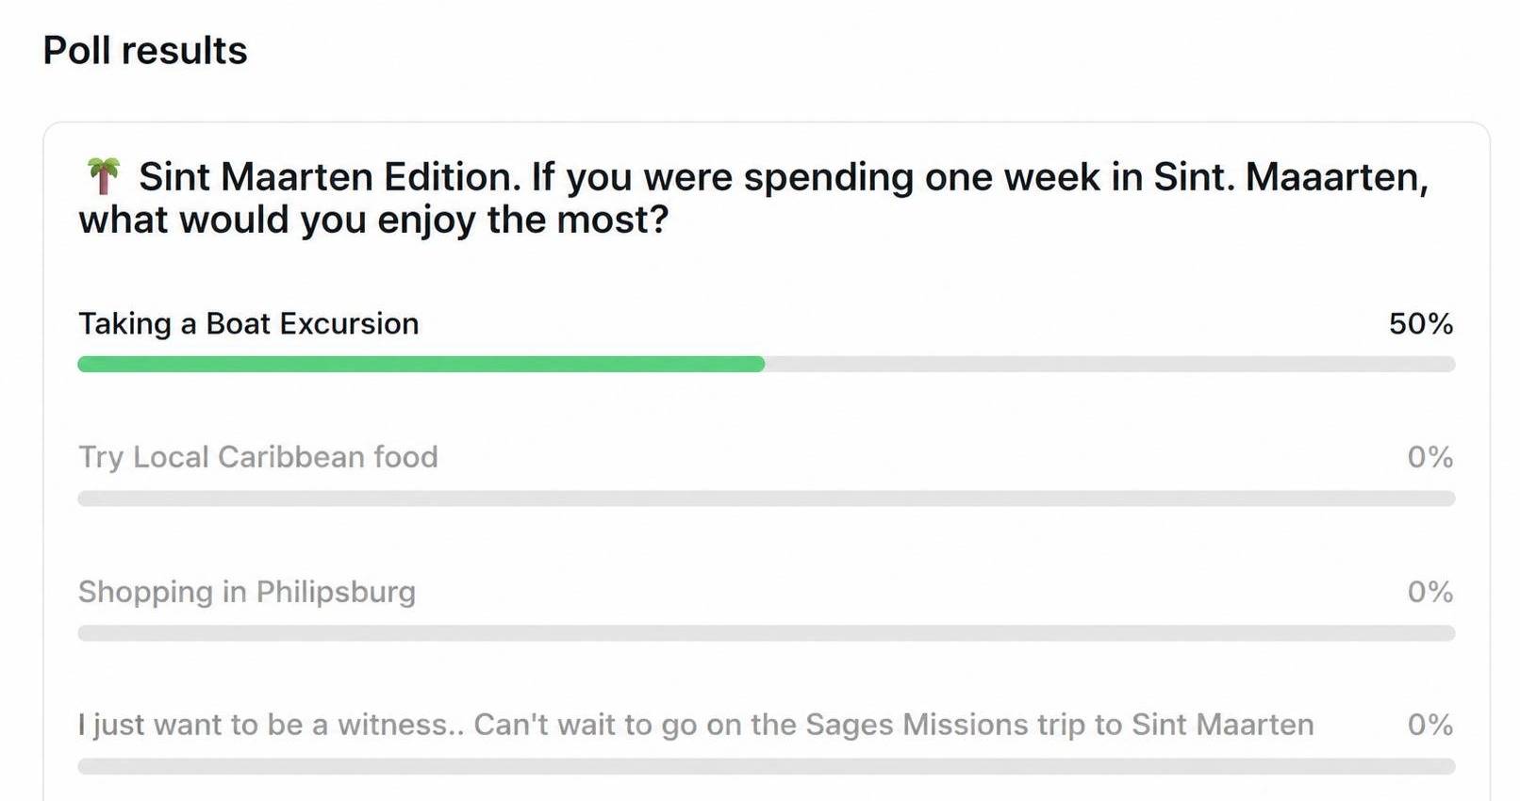The image size is (1520, 801).
Task: Click the palm tree emoji icon
Action: (104, 176)
